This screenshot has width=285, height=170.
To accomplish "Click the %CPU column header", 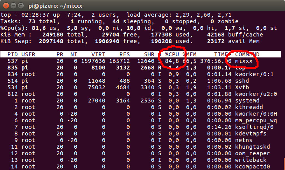I will [x=172, y=54].
